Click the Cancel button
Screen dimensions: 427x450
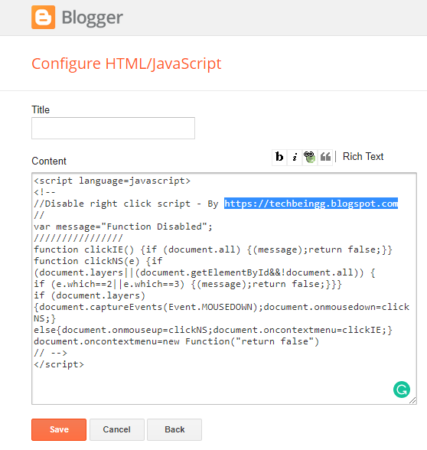click(x=117, y=429)
